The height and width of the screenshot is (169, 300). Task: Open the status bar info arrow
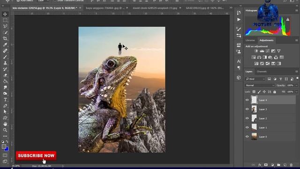[63, 166]
